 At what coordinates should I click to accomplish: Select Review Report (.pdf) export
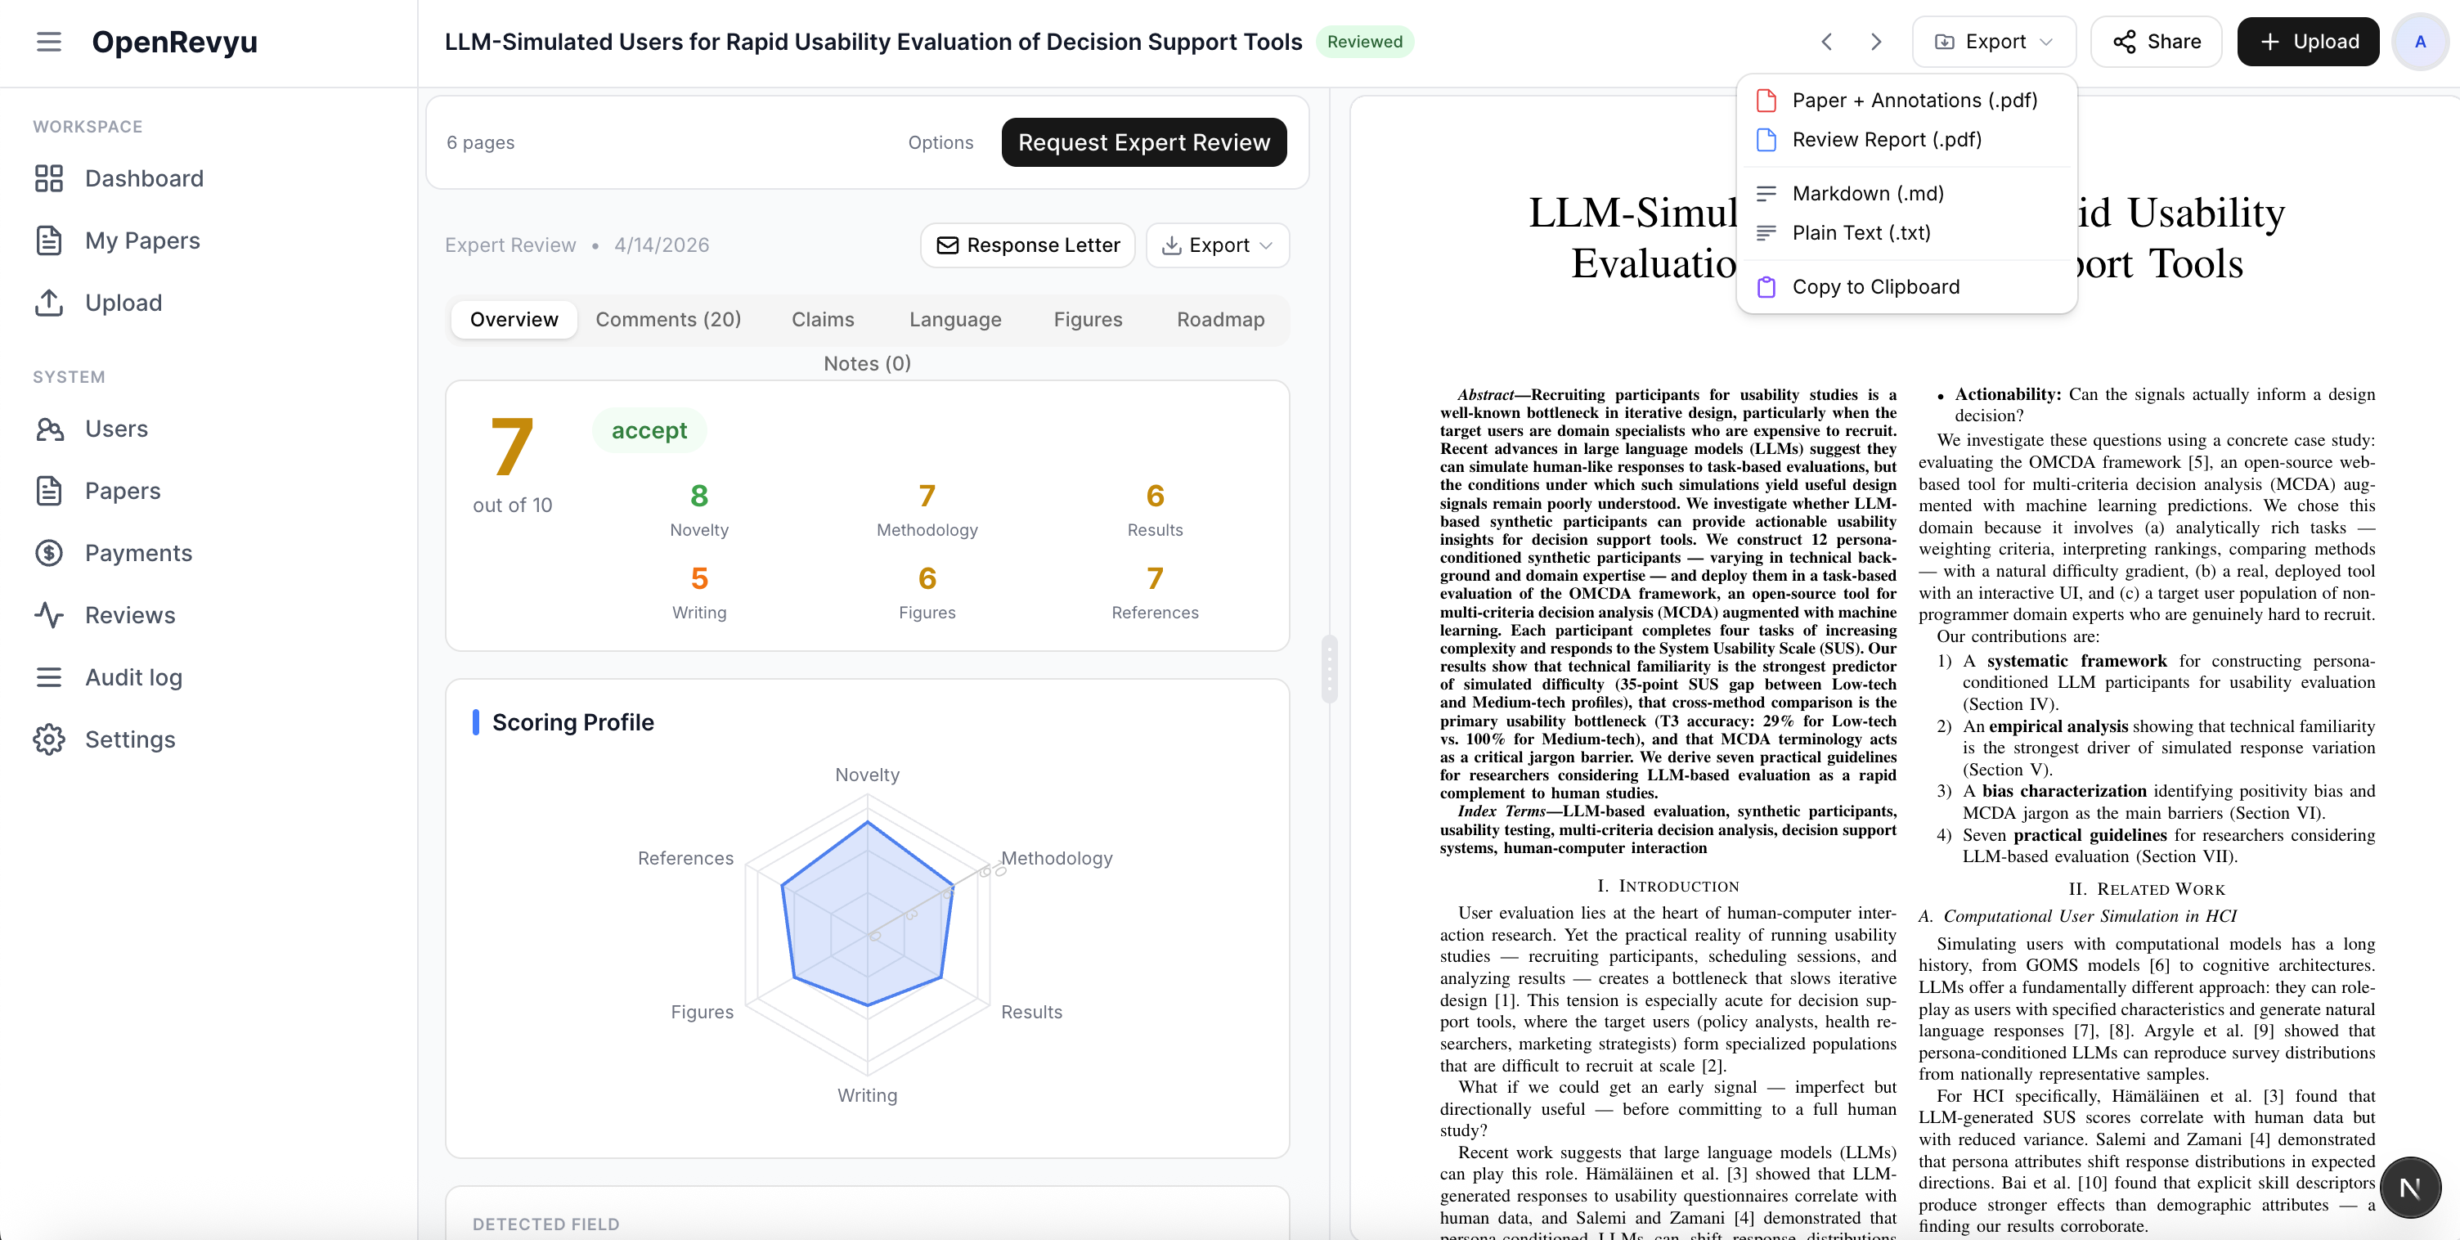pos(1906,140)
